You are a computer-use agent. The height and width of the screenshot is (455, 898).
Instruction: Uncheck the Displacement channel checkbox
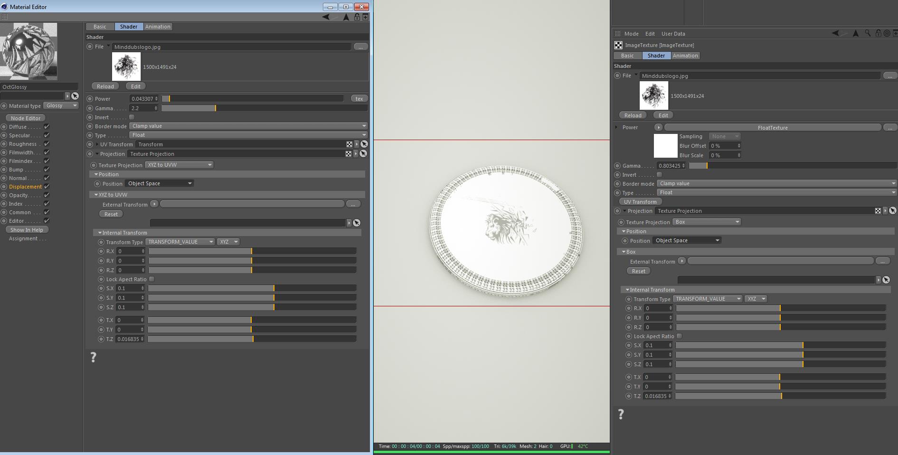coord(47,187)
